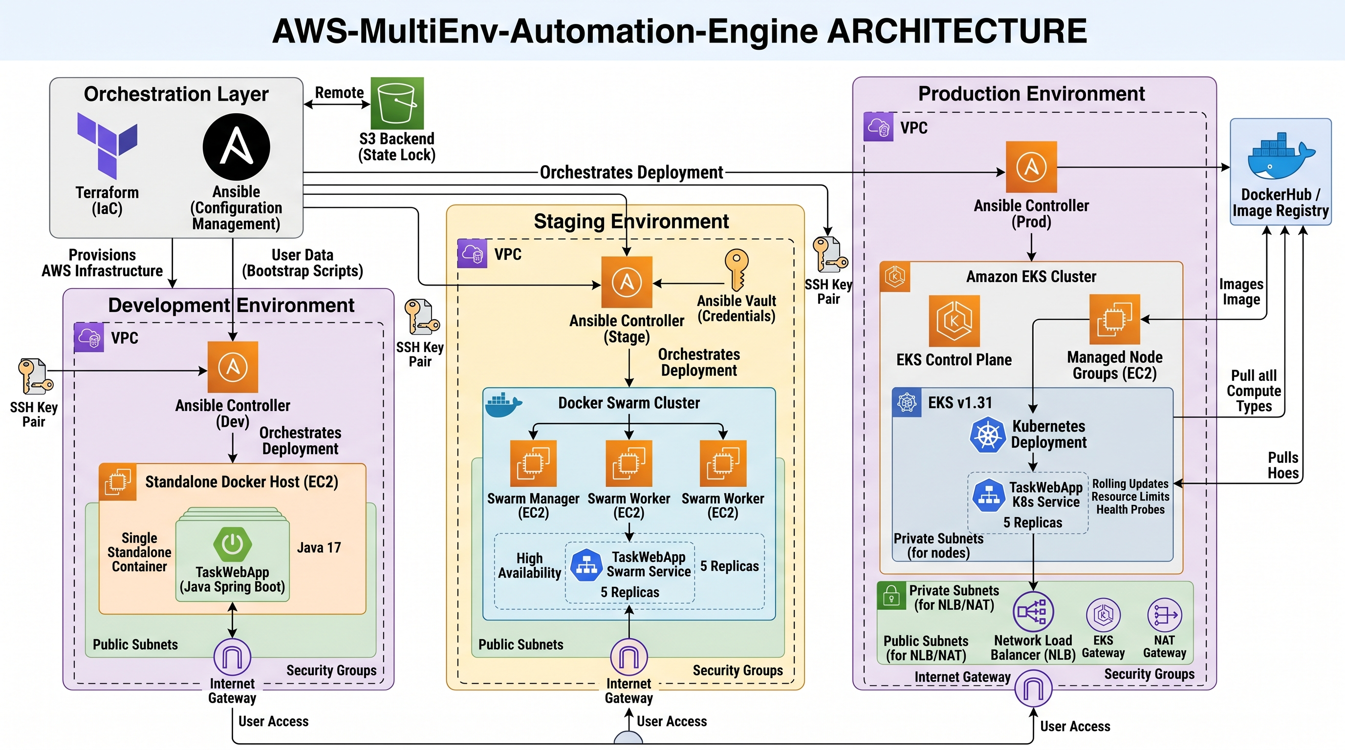The width and height of the screenshot is (1345, 750).
Task: Click 'User Data (Bootstrap Scripts)' label
Action: point(303,263)
